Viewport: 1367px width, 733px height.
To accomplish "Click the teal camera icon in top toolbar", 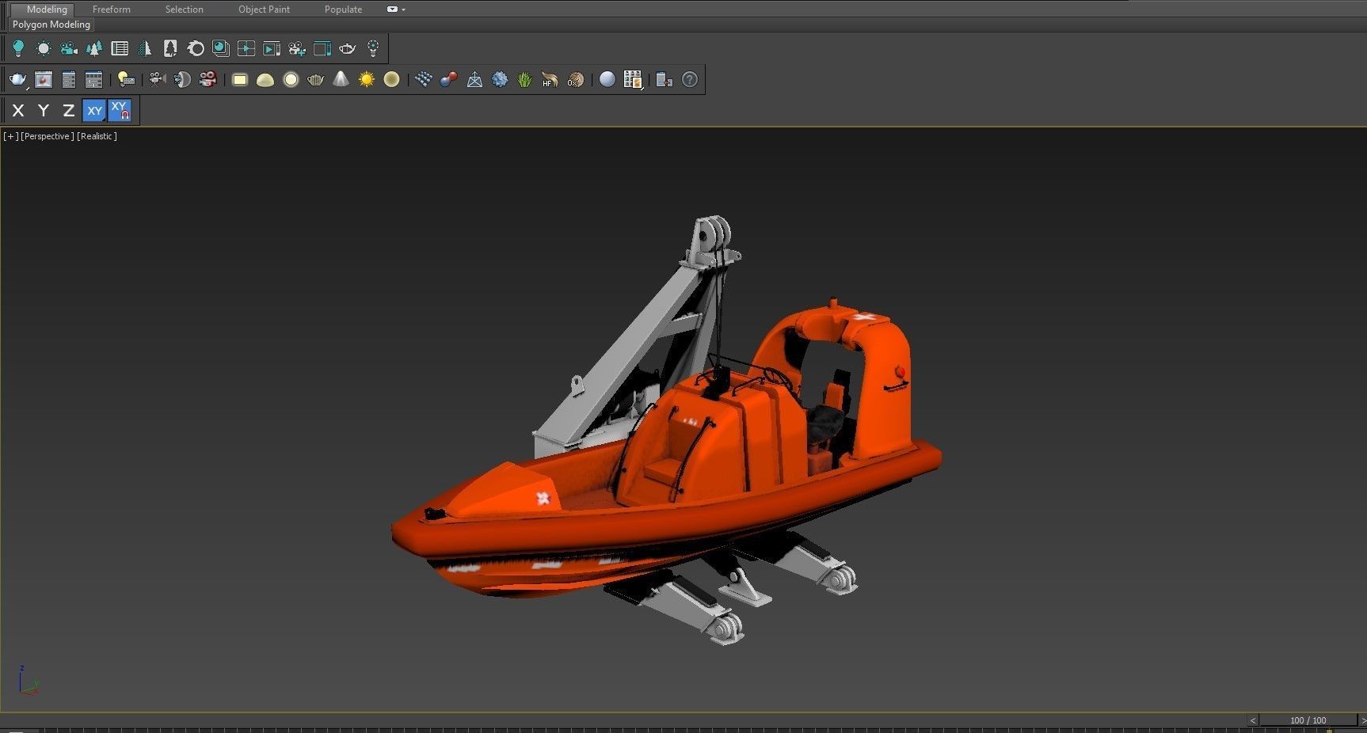I will pos(69,48).
